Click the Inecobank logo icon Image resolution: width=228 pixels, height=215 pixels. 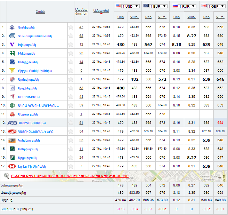pyautogui.click(x=12, y=53)
